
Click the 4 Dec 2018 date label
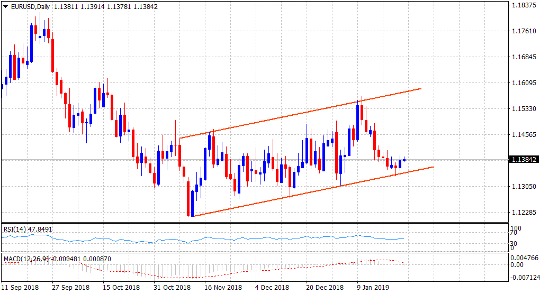[x=272, y=287]
